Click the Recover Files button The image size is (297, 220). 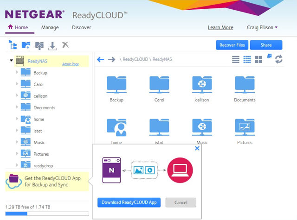coord(232,45)
